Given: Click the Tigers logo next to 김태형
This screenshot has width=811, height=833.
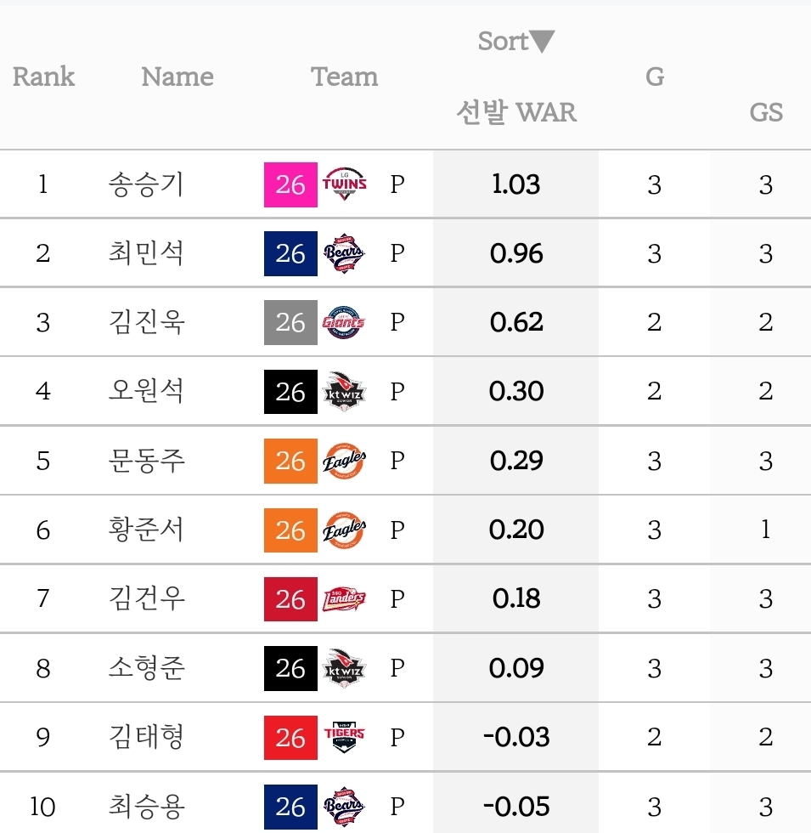Looking at the screenshot, I should pos(344,738).
